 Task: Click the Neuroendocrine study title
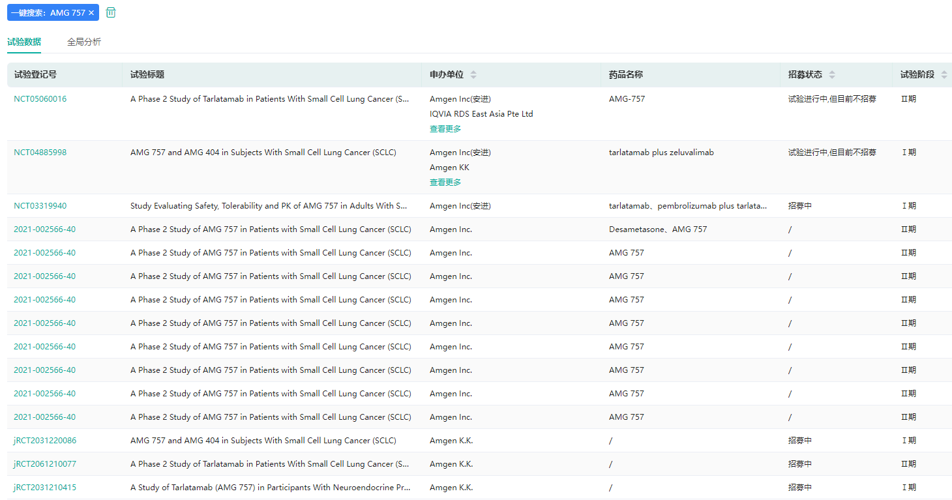coord(270,488)
